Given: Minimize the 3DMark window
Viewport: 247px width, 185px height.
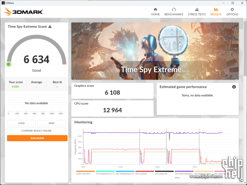Looking at the screenshot, I should (x=224, y=3).
